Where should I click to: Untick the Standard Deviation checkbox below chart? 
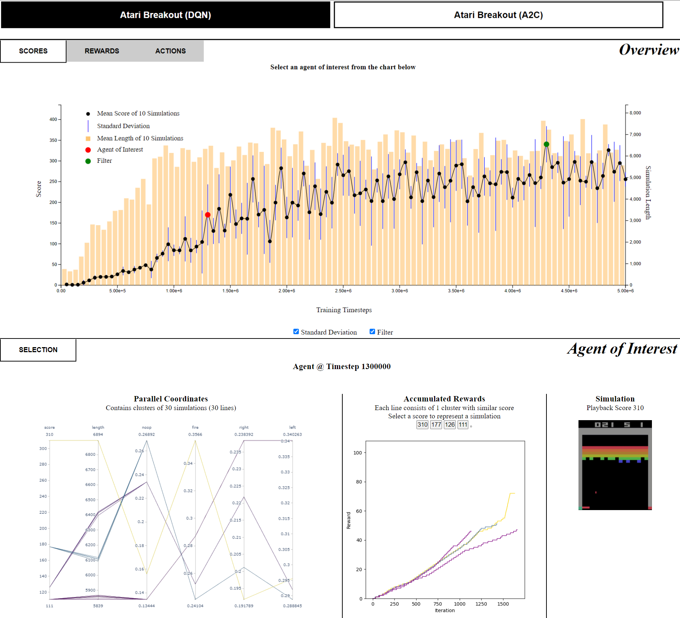click(x=296, y=332)
